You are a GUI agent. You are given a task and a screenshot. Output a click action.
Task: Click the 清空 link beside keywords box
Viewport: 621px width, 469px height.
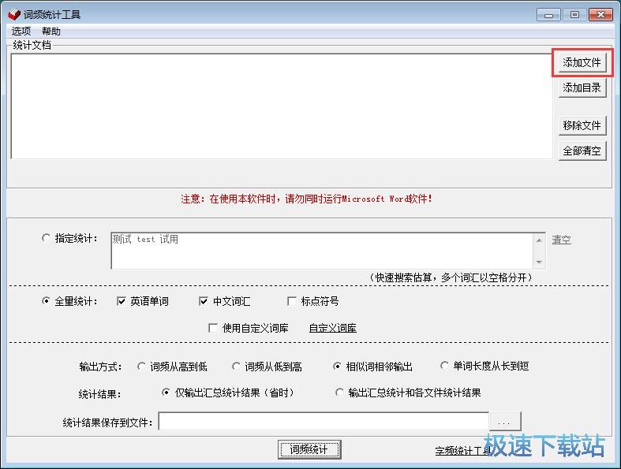pyautogui.click(x=562, y=240)
